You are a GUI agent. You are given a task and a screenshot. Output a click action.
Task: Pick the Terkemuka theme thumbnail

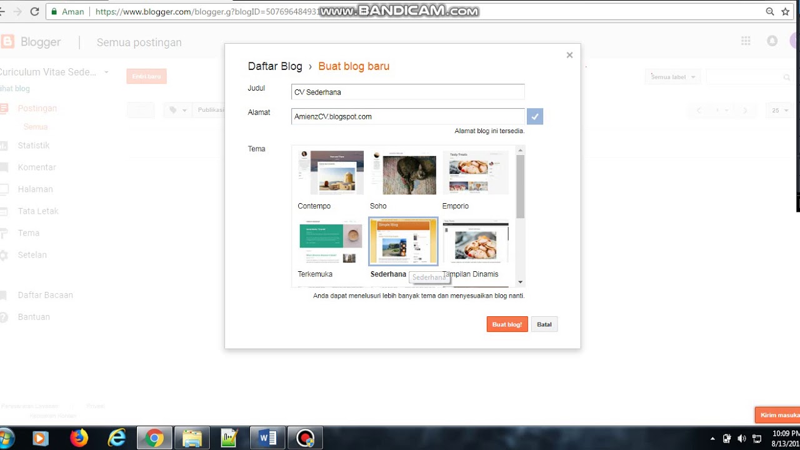point(331,241)
